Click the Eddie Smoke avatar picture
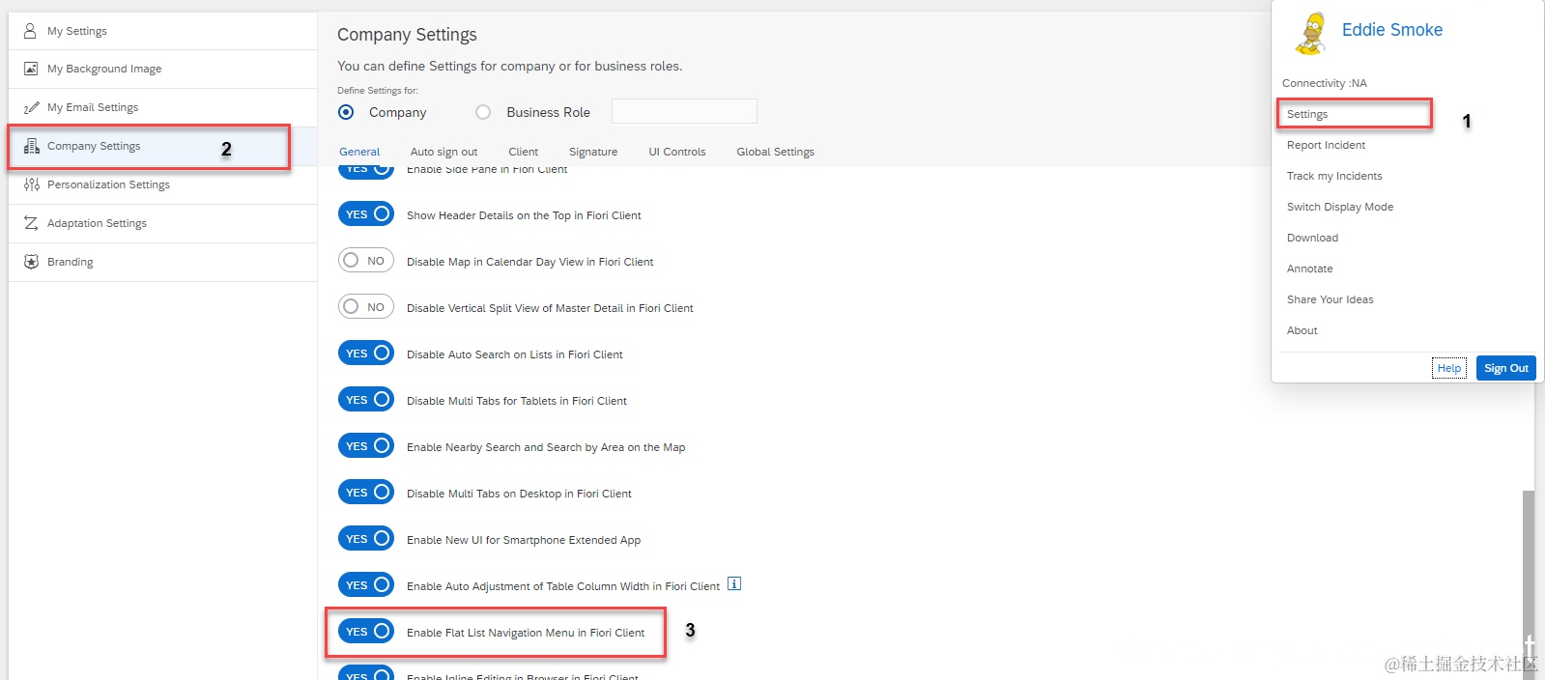 [1311, 34]
